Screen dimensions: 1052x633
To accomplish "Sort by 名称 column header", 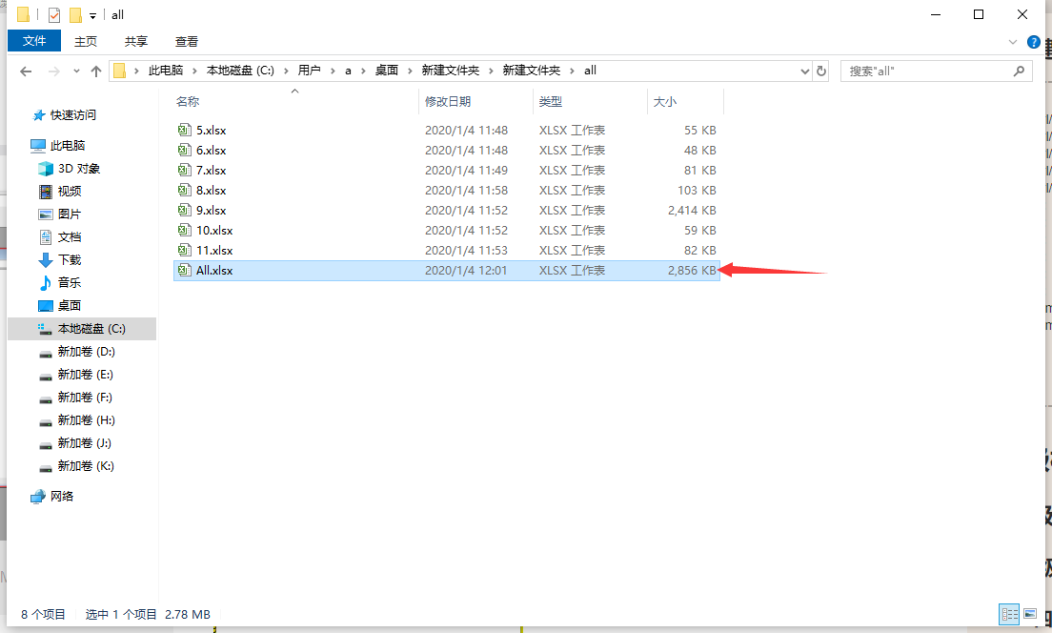I will pos(188,101).
